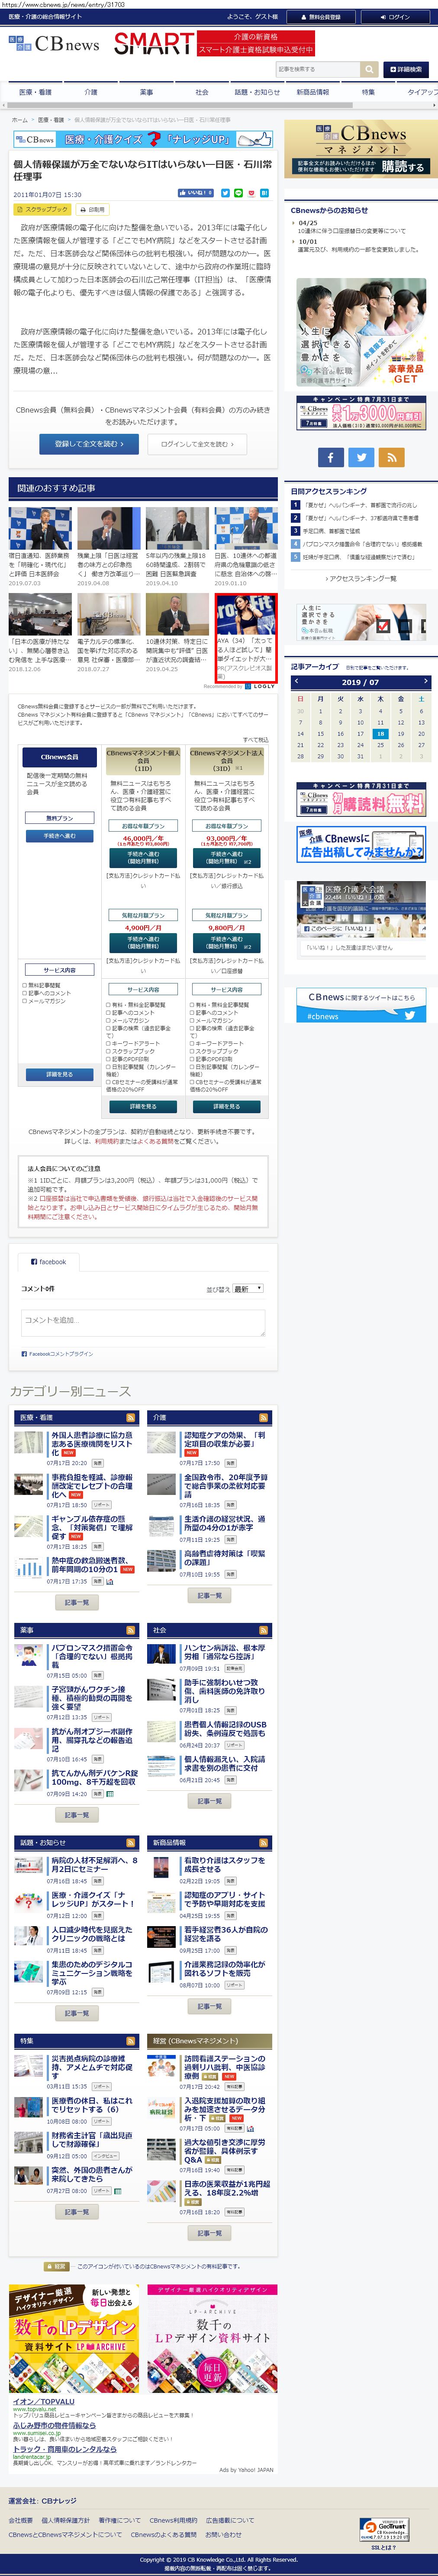Open the Facebook share icon in sidebar
Screen dimensions: 438x2576
pos(330,457)
